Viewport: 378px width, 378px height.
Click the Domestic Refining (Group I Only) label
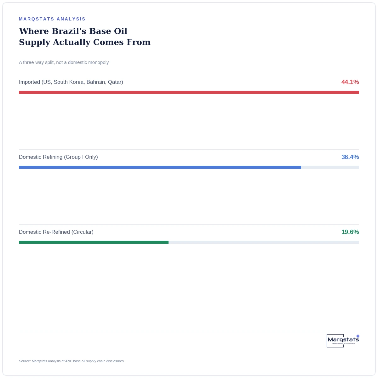click(x=58, y=157)
